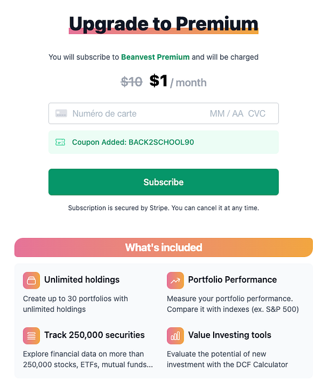
Task: Click the Portfolio Performance chart icon
Action: click(175, 280)
